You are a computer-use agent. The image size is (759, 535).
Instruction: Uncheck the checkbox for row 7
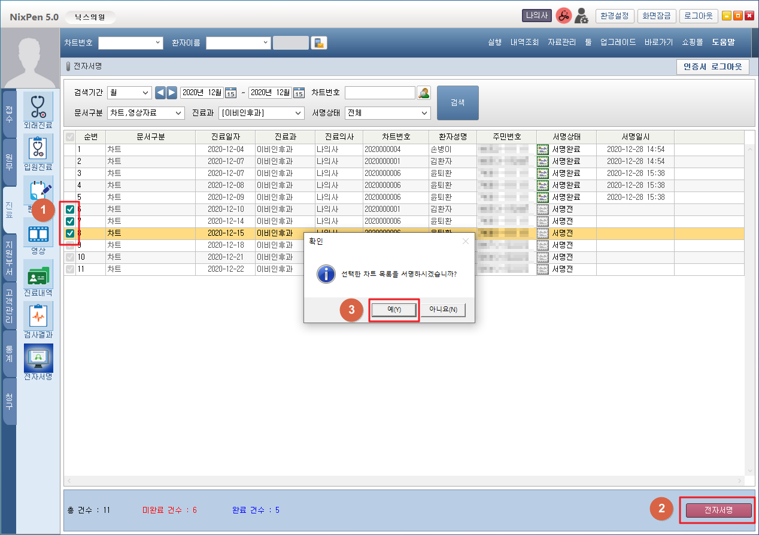[x=70, y=221]
